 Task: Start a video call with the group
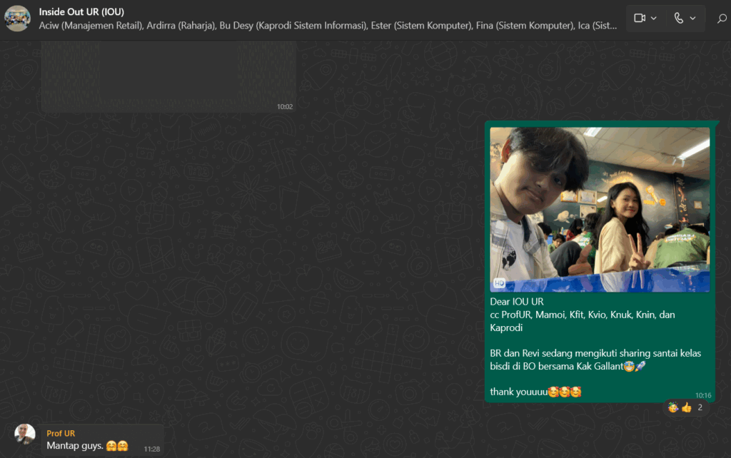point(639,18)
